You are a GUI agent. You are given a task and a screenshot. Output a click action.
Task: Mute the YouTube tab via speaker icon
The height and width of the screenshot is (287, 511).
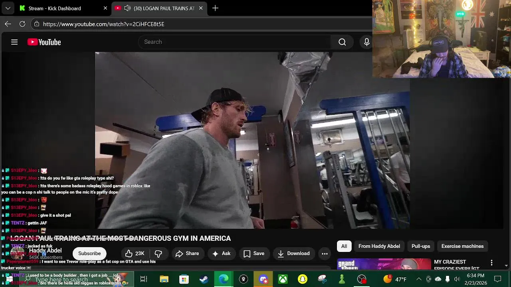coord(127,8)
